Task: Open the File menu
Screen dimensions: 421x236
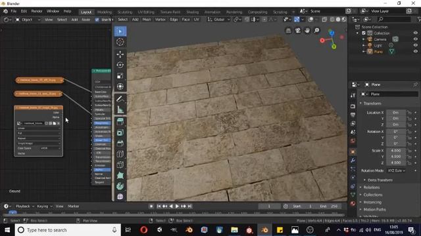Action: point(13,11)
